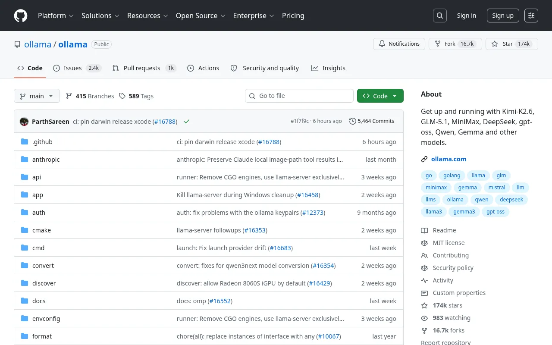The image size is (552, 345).
Task: Click the Notifications bell button
Action: (x=399, y=44)
